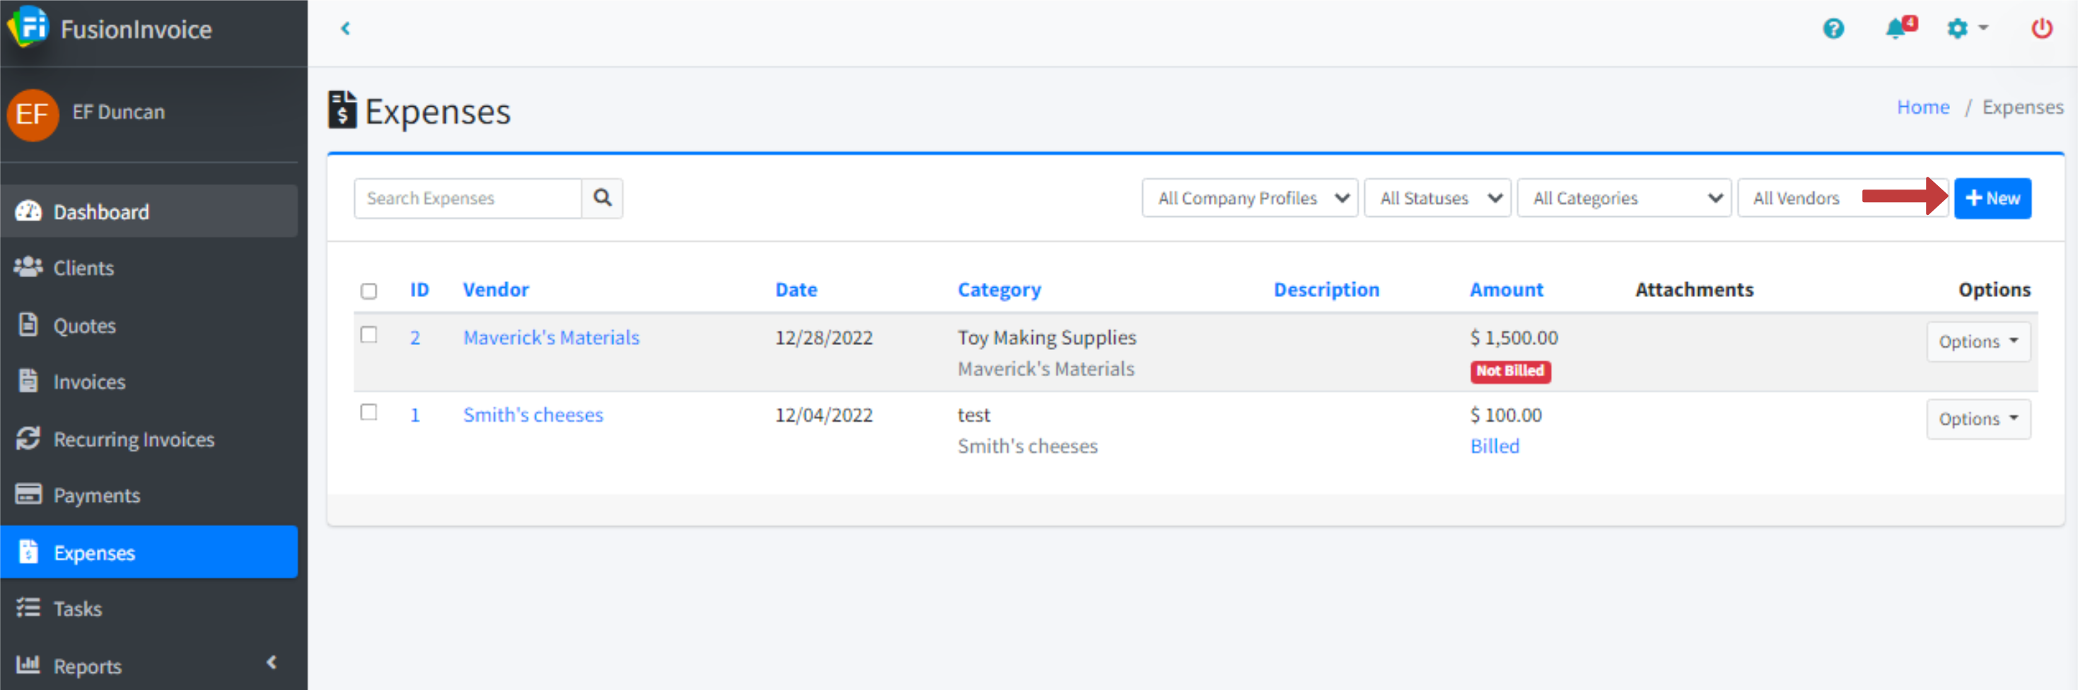Expand Options for the $1,500.00 expense
This screenshot has height=690, width=2078.
pos(1977,341)
